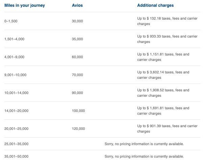Click the $1,151.81 additional charges text
The width and height of the screenshot is (204, 161).
pyautogui.click(x=163, y=57)
